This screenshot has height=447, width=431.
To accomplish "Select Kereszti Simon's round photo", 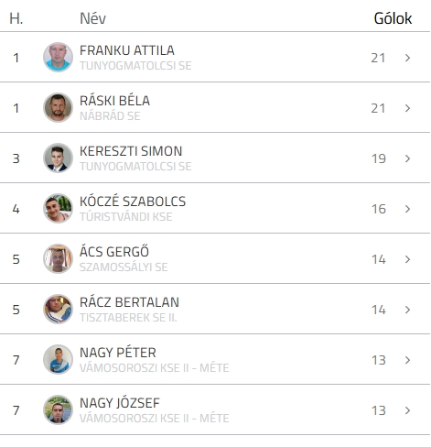I will [x=58, y=158].
